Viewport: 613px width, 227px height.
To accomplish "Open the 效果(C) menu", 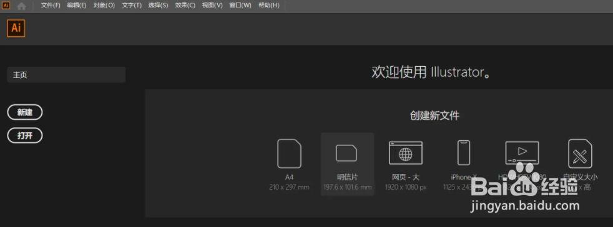I will (185, 6).
